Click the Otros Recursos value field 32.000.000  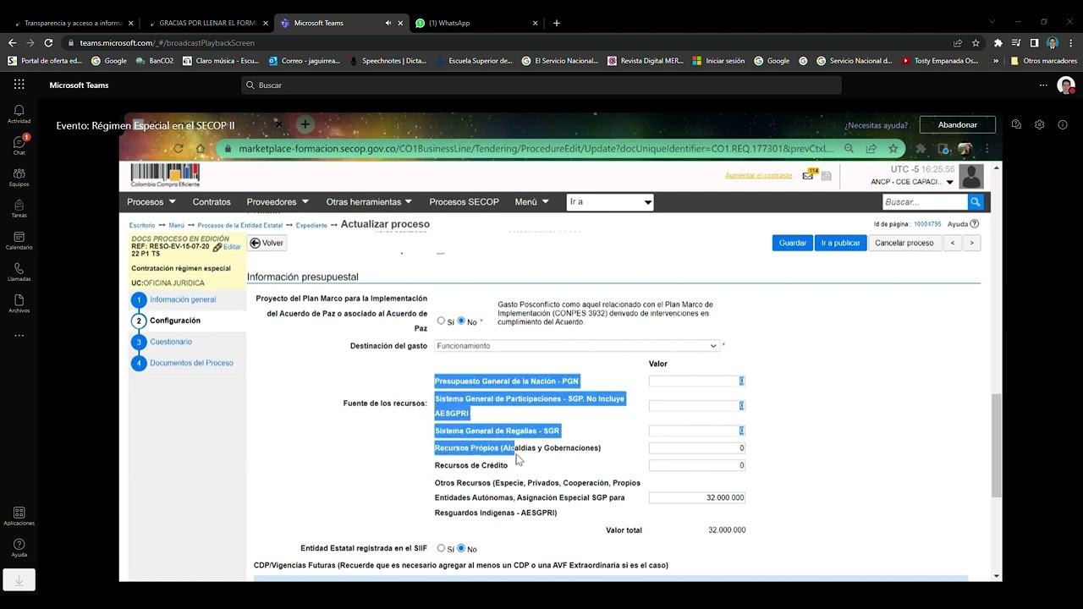697,497
